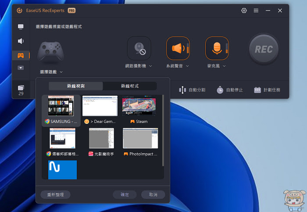
Task: Click the PRO badge
Action: (71, 11)
